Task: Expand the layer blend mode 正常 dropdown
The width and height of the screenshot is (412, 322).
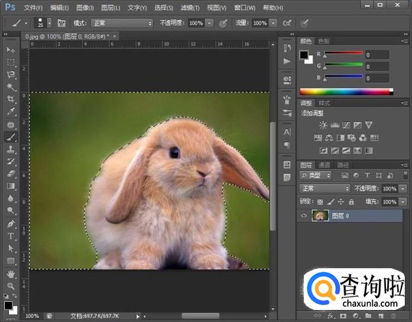Action: click(x=324, y=188)
